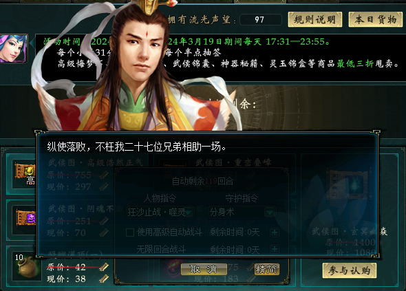Viewport: 406px width, 291px height.
Task: Click the 无限回合战斗 option label
Action: click(161, 250)
